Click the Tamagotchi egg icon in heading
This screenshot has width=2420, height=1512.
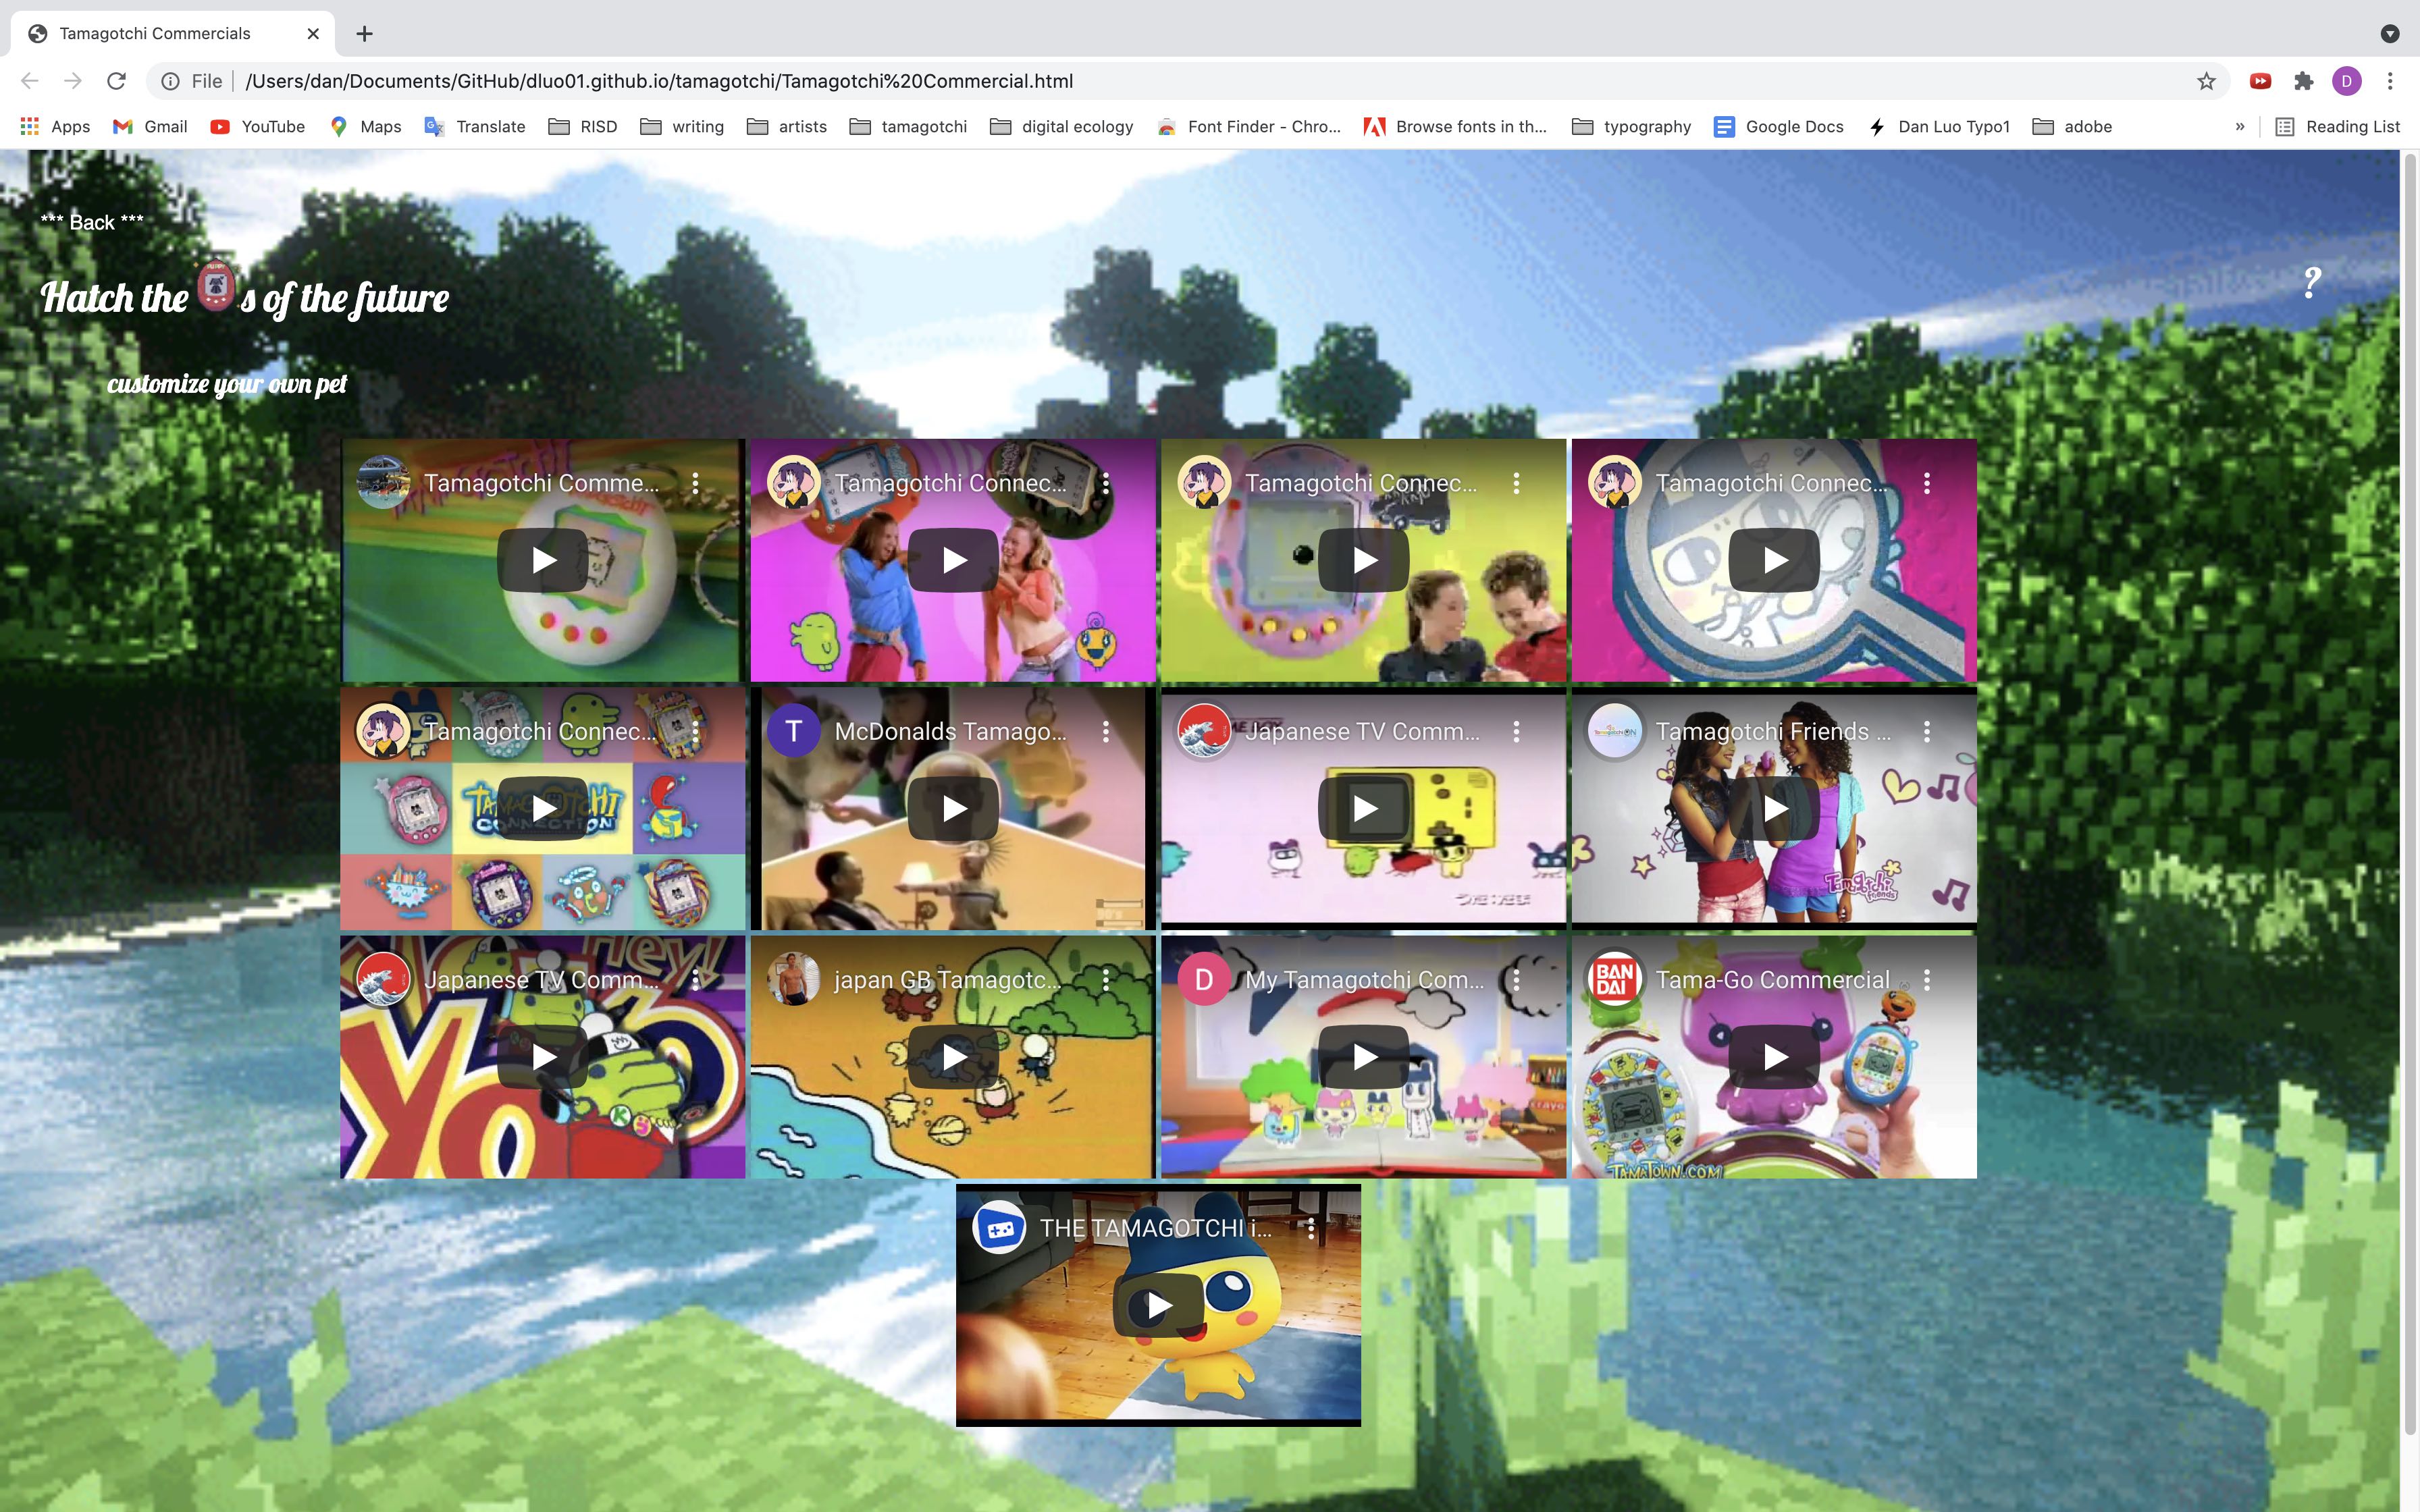215,286
